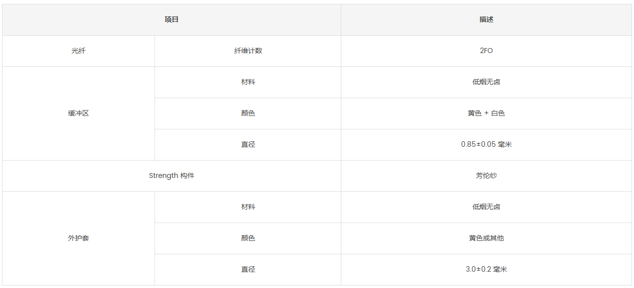This screenshot has width=634, height=288.
Task: Click the 外护套 category cell
Action: tap(79, 238)
